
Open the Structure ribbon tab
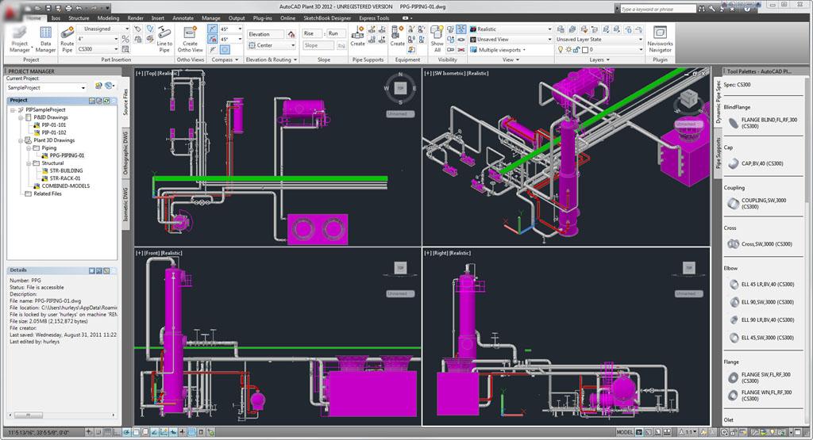(x=79, y=17)
